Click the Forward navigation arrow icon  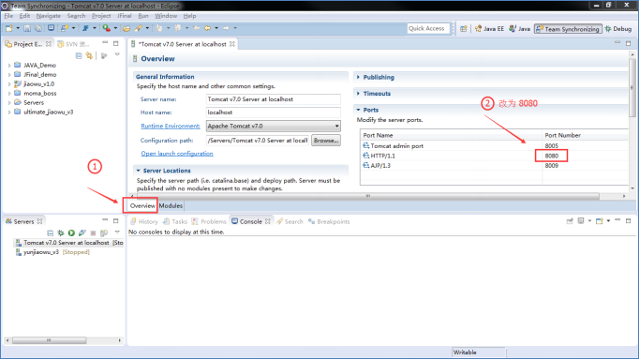coord(226,28)
